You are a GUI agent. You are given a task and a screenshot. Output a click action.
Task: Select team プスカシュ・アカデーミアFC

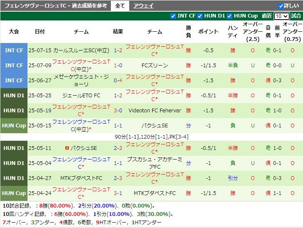(x=155, y=163)
